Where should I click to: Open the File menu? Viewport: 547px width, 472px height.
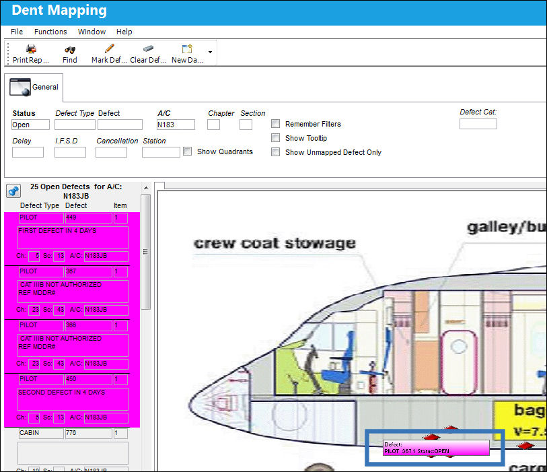point(17,32)
